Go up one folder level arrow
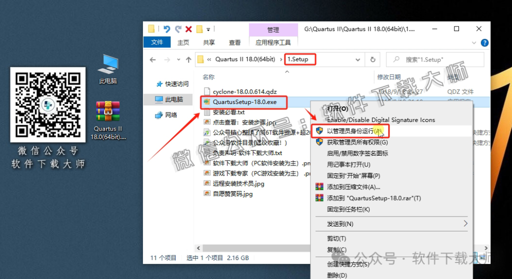The image size is (512, 279). coord(188,59)
